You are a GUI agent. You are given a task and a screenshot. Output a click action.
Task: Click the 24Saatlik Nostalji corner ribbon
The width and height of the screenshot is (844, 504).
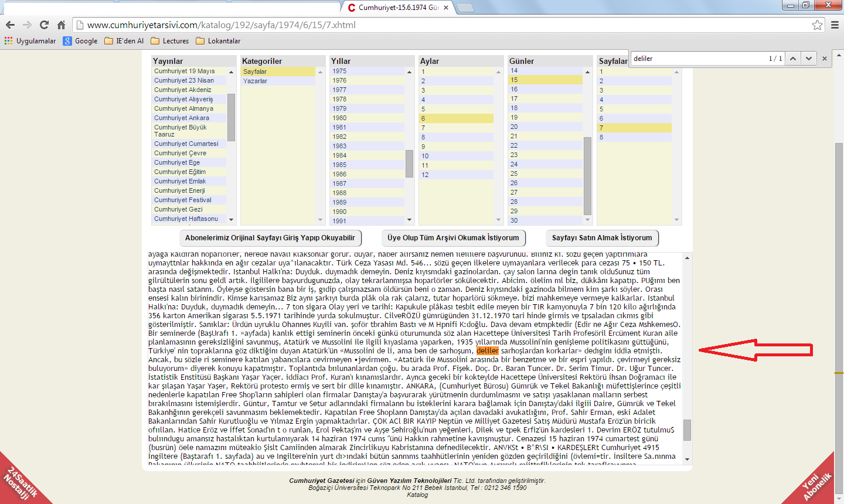click(x=21, y=483)
